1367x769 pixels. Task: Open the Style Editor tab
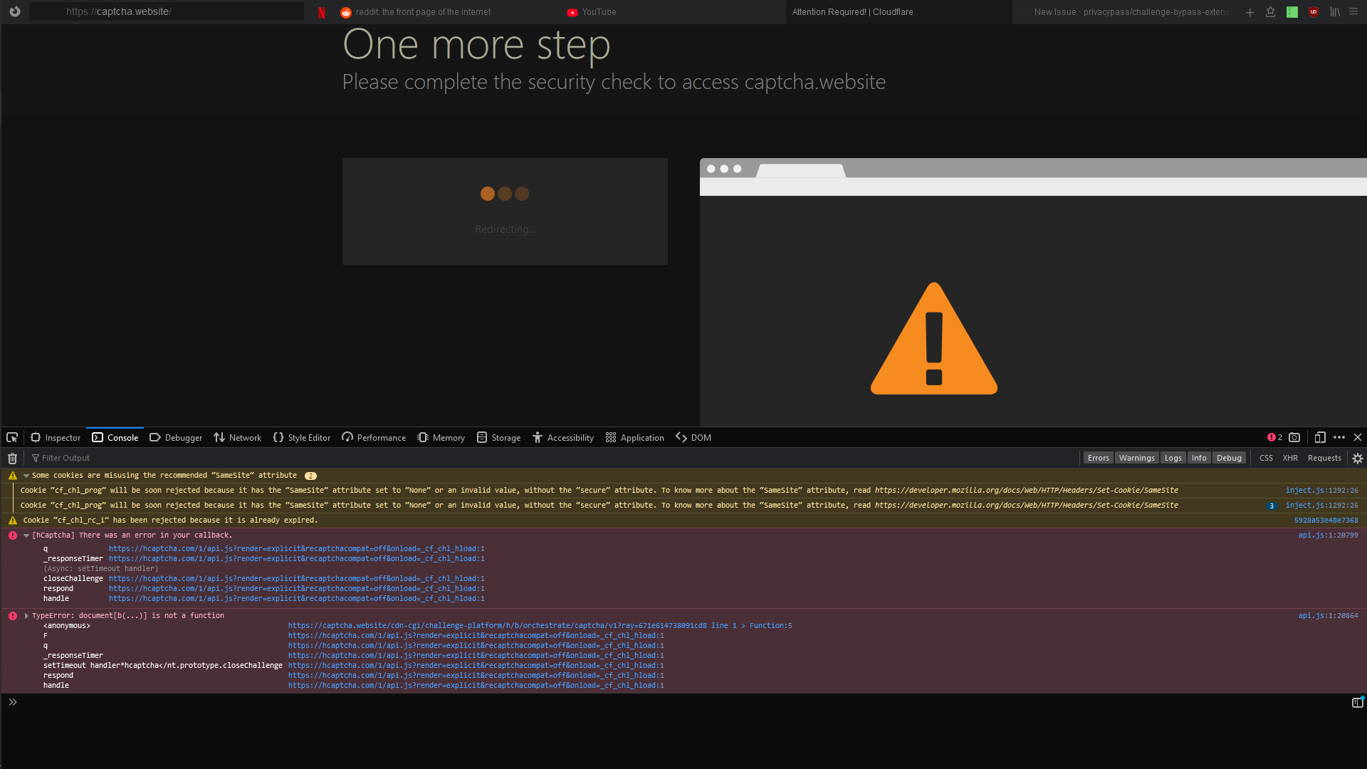click(x=302, y=437)
